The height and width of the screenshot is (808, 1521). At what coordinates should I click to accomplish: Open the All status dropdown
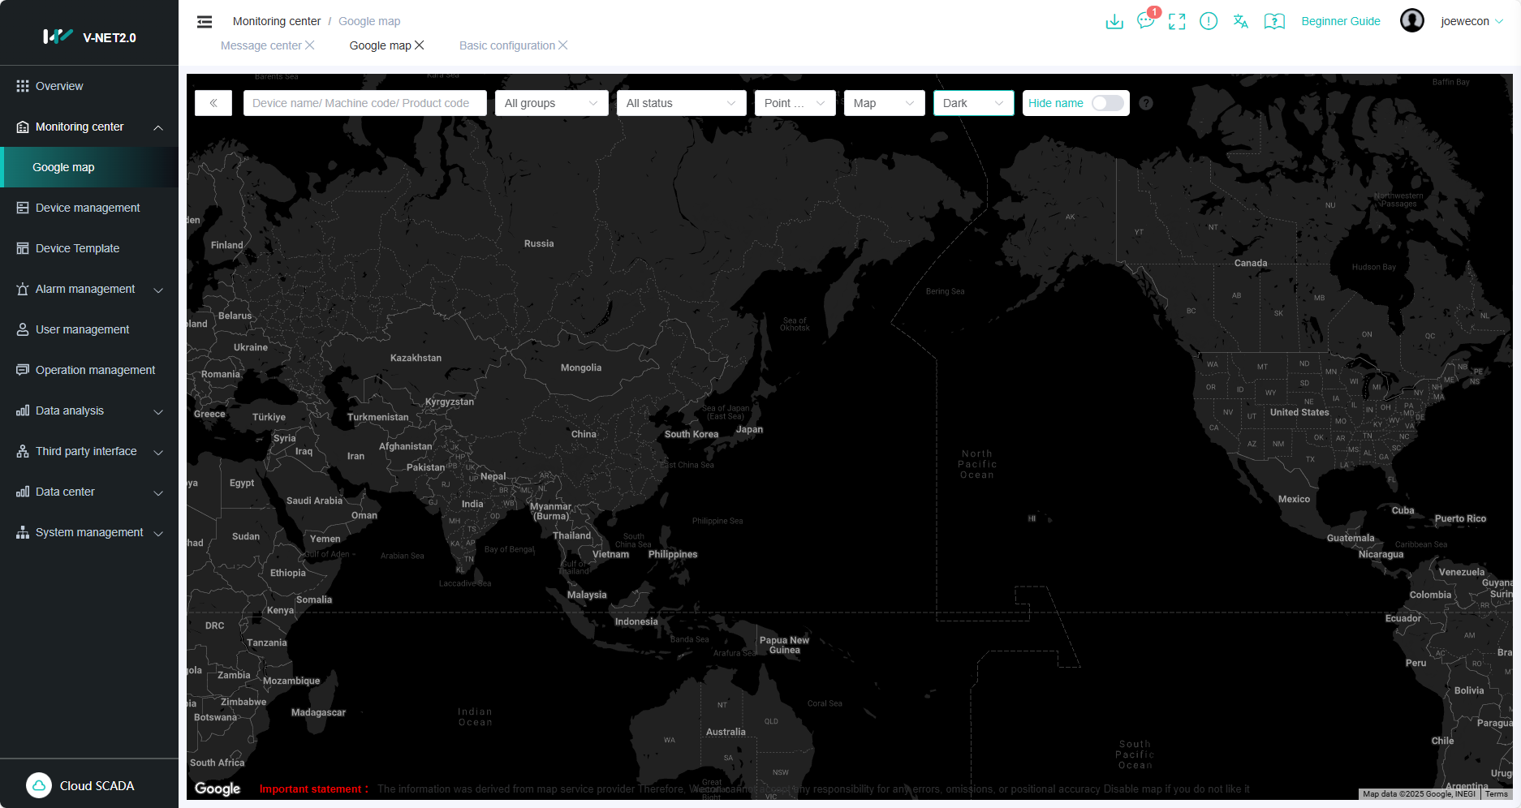click(x=681, y=103)
